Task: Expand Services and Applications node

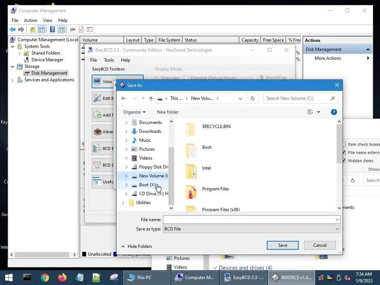Action: pos(13,80)
